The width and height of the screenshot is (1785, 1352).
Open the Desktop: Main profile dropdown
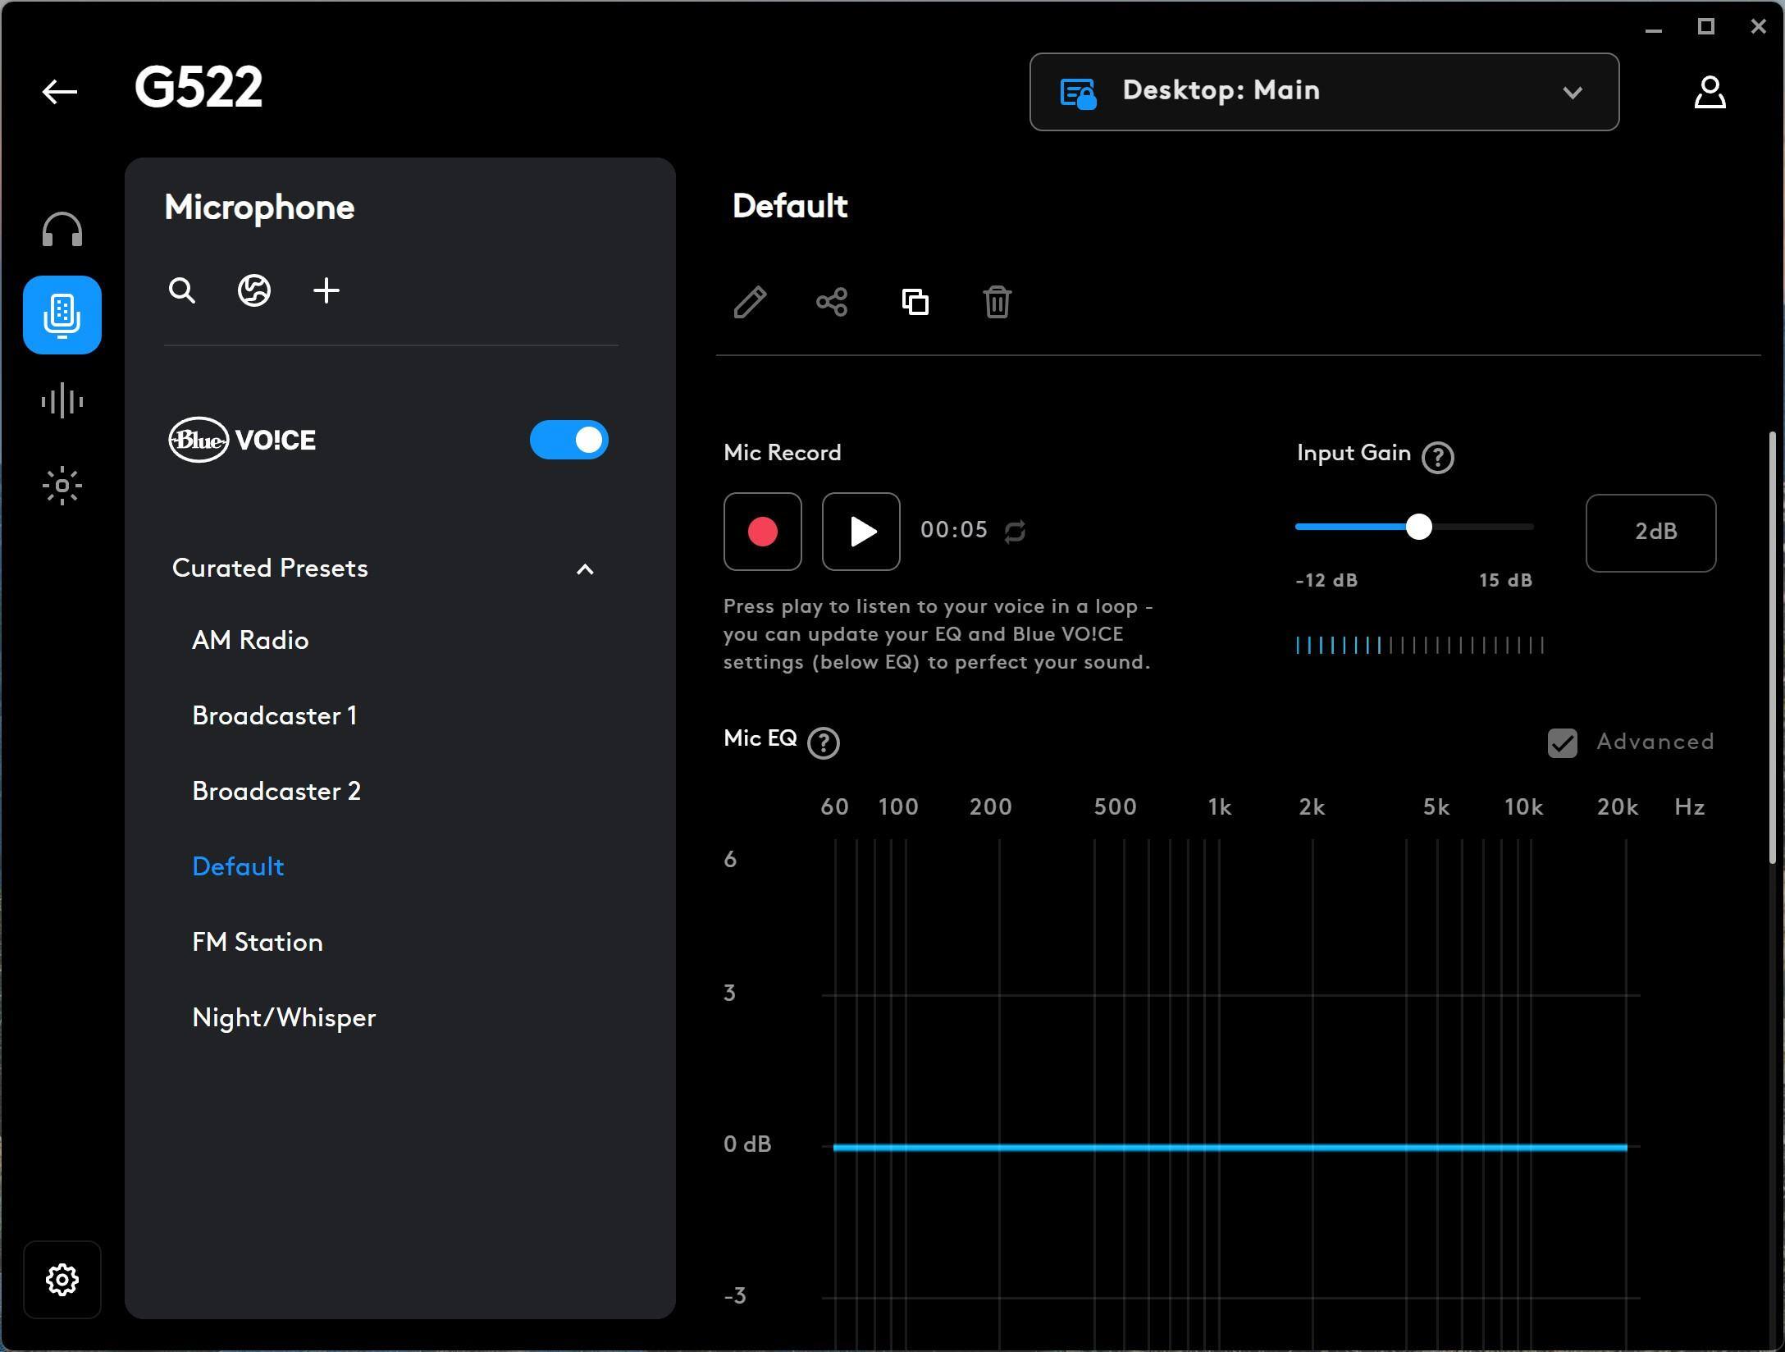1324,92
